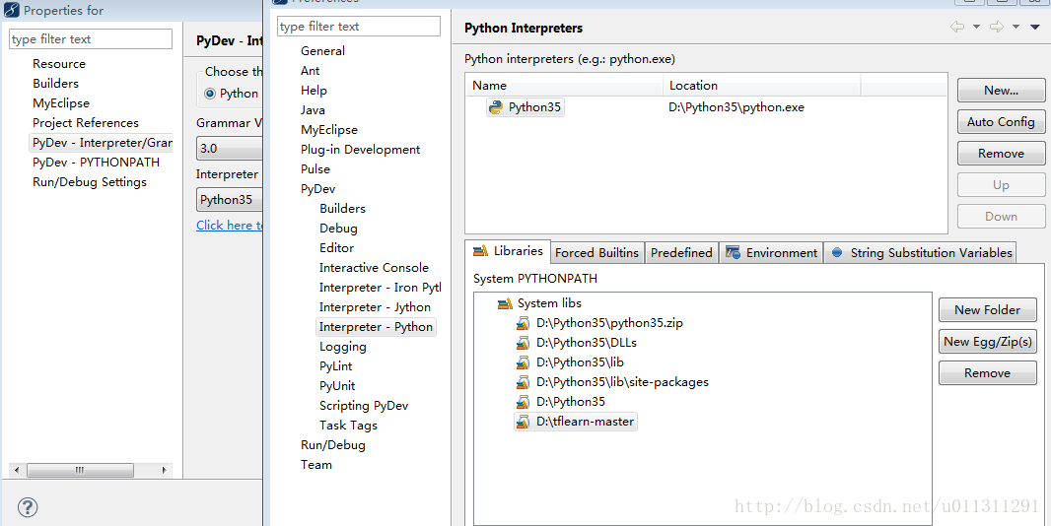Select Java in Preferences tree
The height and width of the screenshot is (526, 1051).
click(x=313, y=110)
